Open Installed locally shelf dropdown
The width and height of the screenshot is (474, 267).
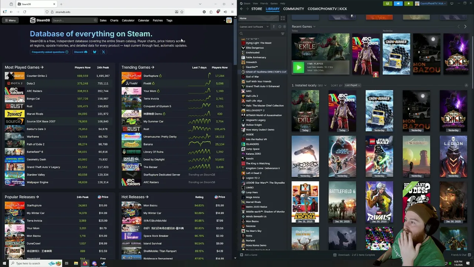click(x=325, y=86)
